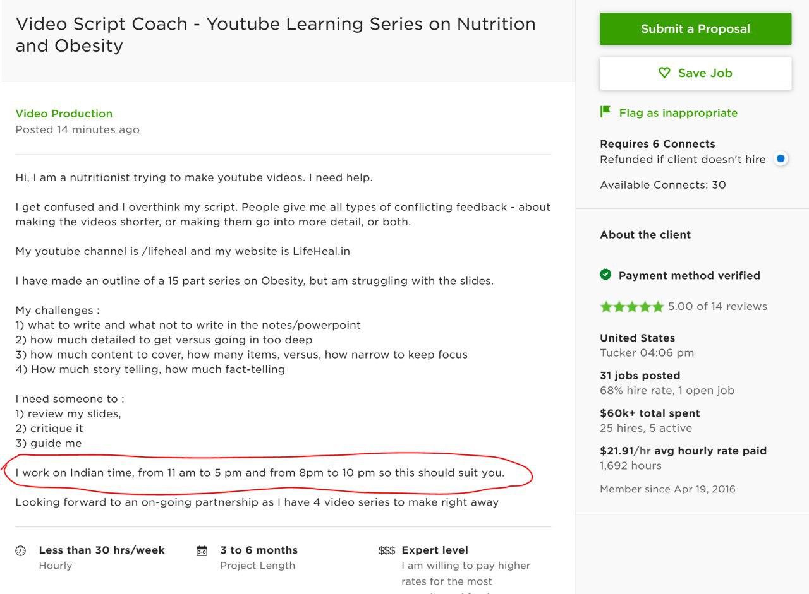Click the Save Job button
The image size is (809, 594).
[695, 73]
